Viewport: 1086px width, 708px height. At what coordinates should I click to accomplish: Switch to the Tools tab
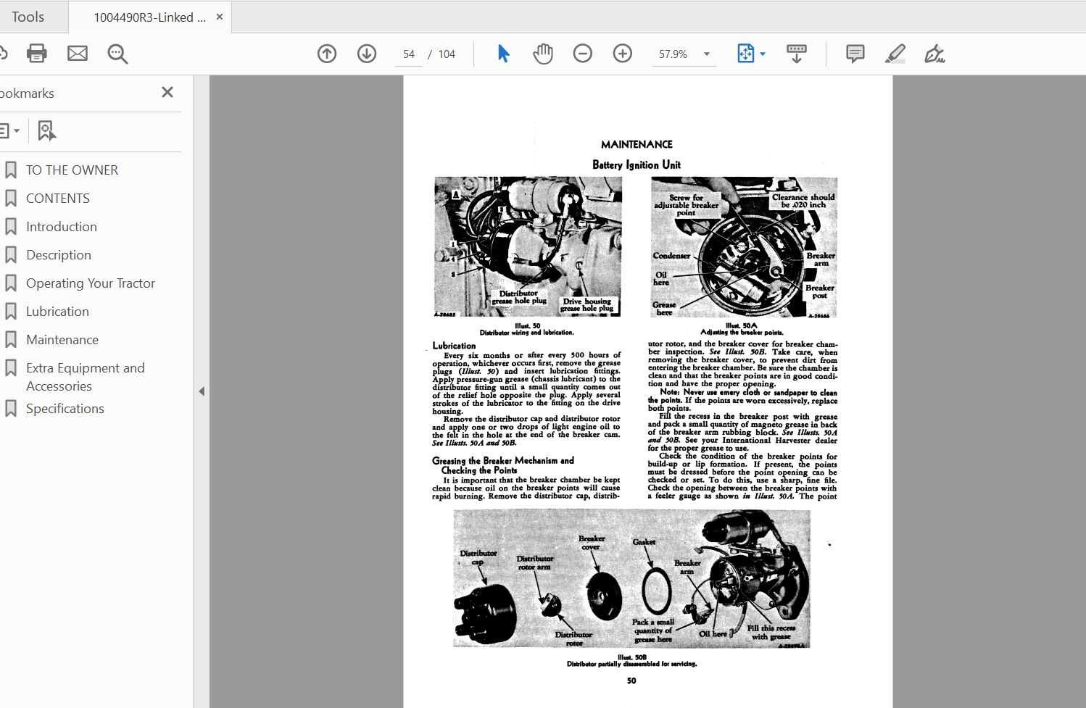[x=28, y=17]
